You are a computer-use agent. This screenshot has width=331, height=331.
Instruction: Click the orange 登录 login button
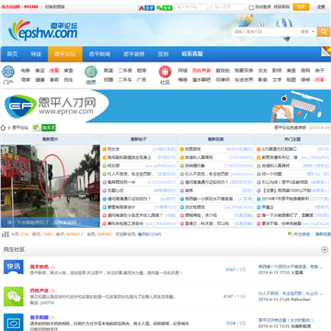(x=301, y=7)
